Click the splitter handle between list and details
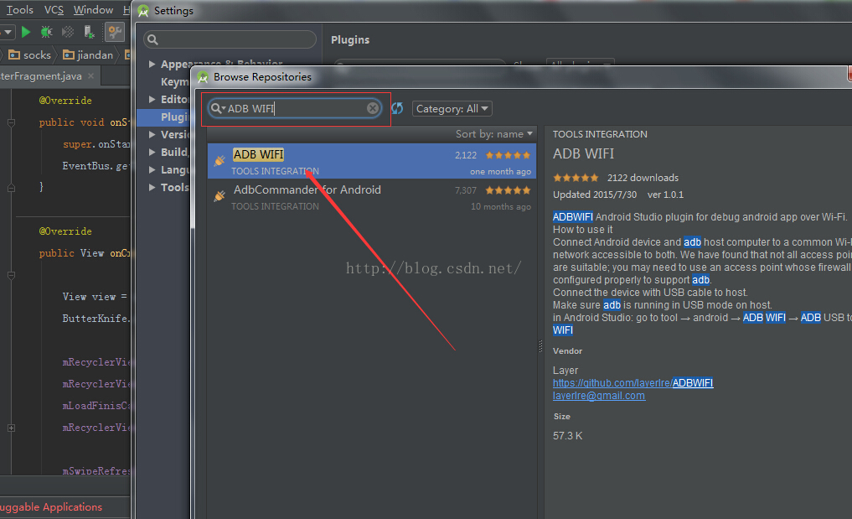 pos(540,346)
